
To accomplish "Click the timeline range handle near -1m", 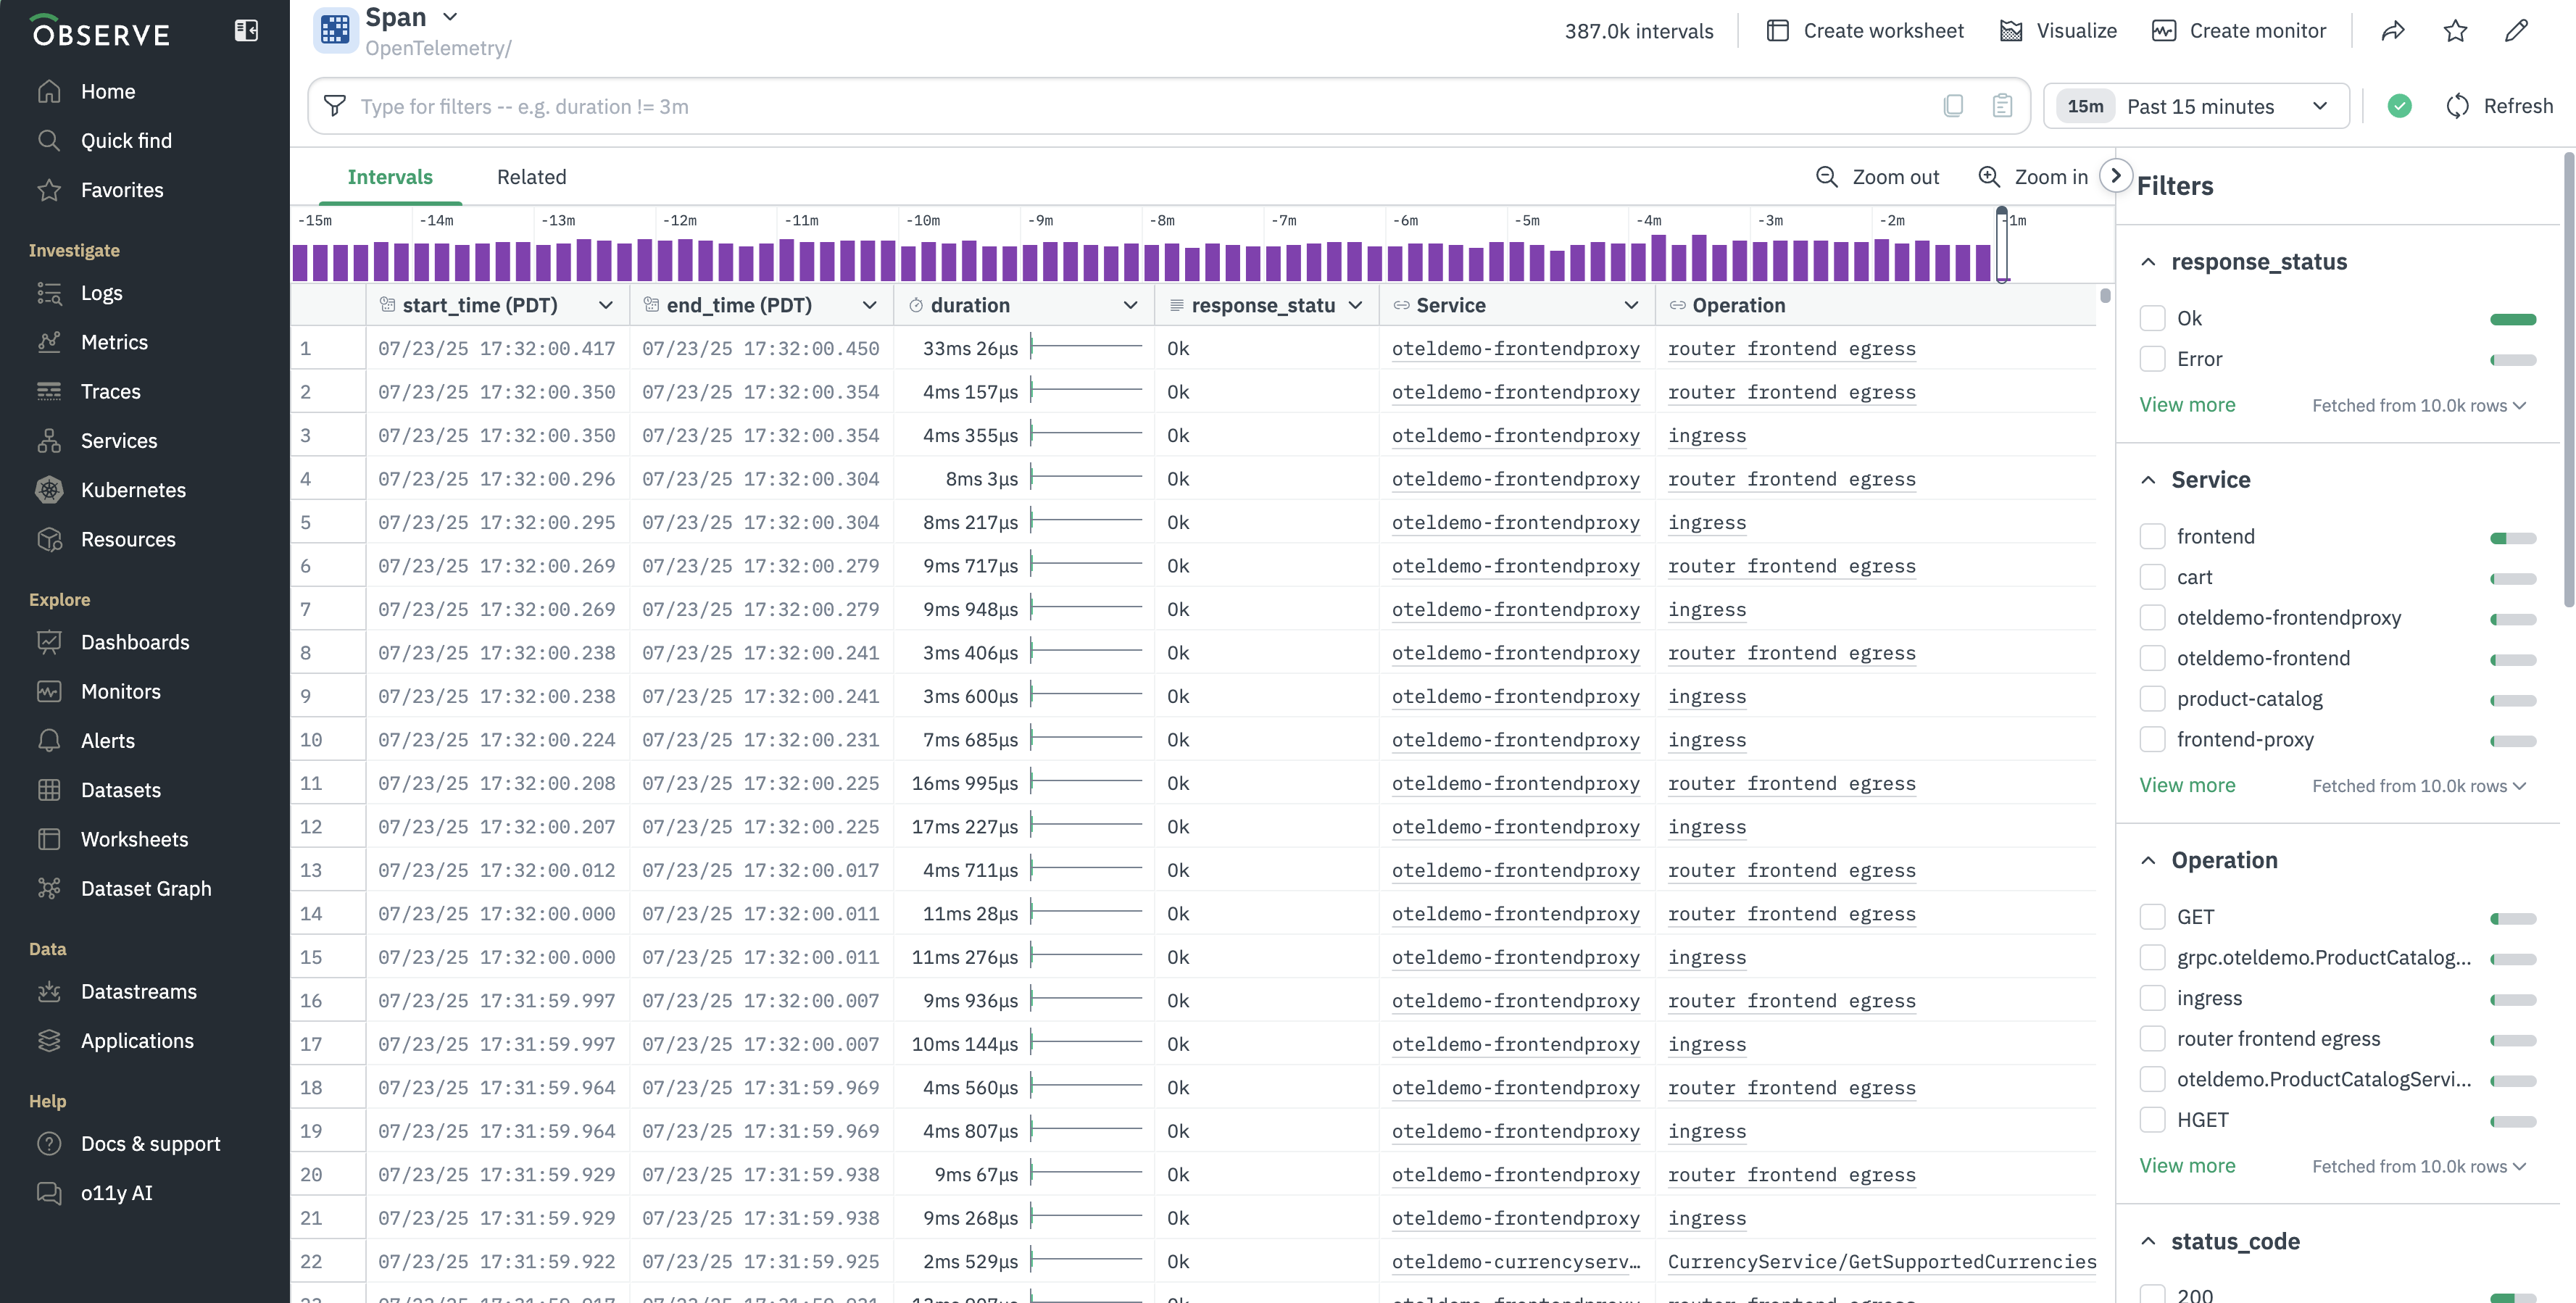I will (2002, 245).
